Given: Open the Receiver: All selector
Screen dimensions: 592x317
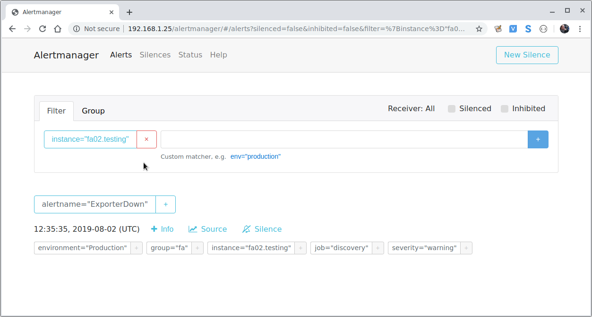Looking at the screenshot, I should coord(411,108).
